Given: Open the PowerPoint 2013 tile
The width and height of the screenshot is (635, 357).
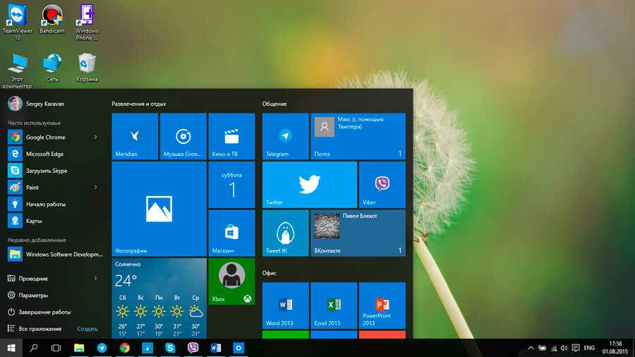Looking at the screenshot, I should pyautogui.click(x=382, y=305).
